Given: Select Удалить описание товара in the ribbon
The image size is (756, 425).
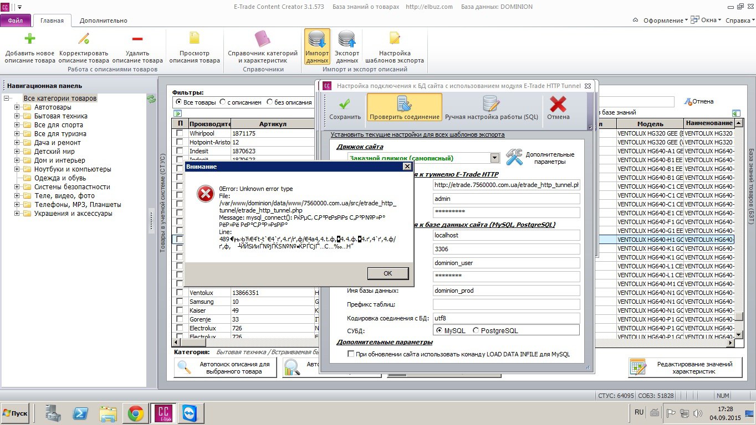Looking at the screenshot, I should [137, 48].
